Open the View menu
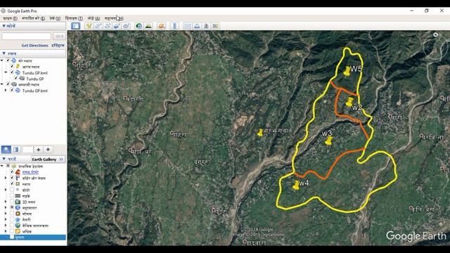450x253 pixels. (55, 18)
